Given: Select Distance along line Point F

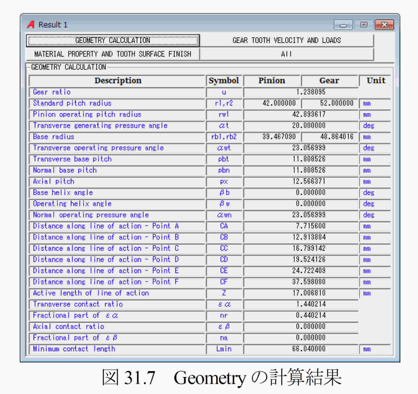Looking at the screenshot, I should click(106, 282).
